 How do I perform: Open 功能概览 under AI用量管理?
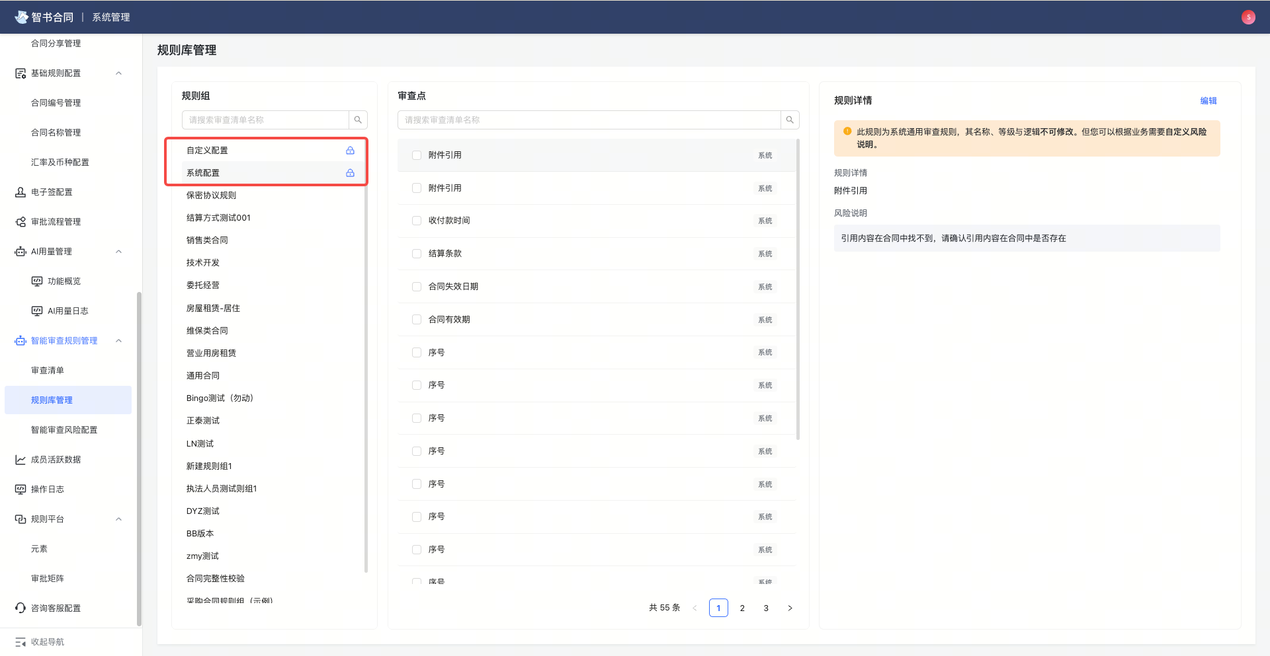[63, 281]
